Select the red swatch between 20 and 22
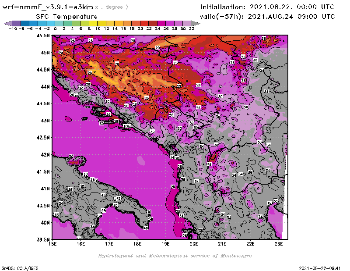The height and width of the screenshot is (271, 350). (144, 23)
